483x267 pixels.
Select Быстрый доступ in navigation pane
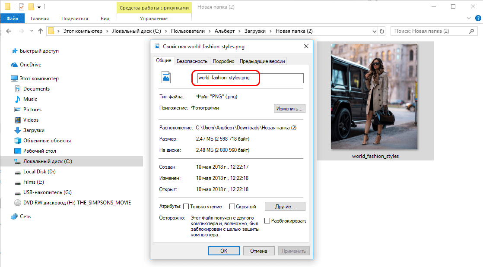(39, 51)
